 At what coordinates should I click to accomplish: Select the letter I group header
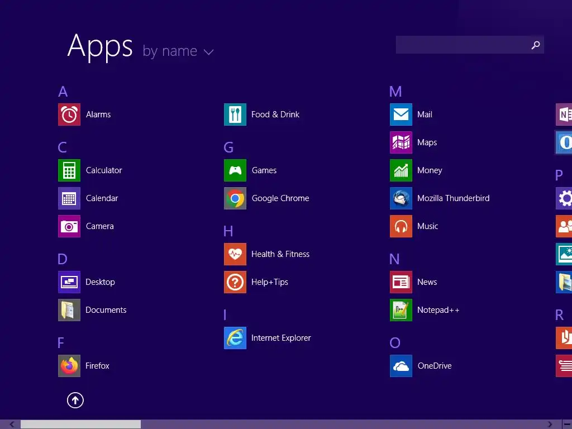pos(225,315)
